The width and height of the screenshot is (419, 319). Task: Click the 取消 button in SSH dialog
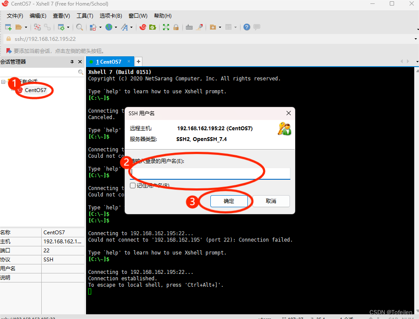[271, 201]
